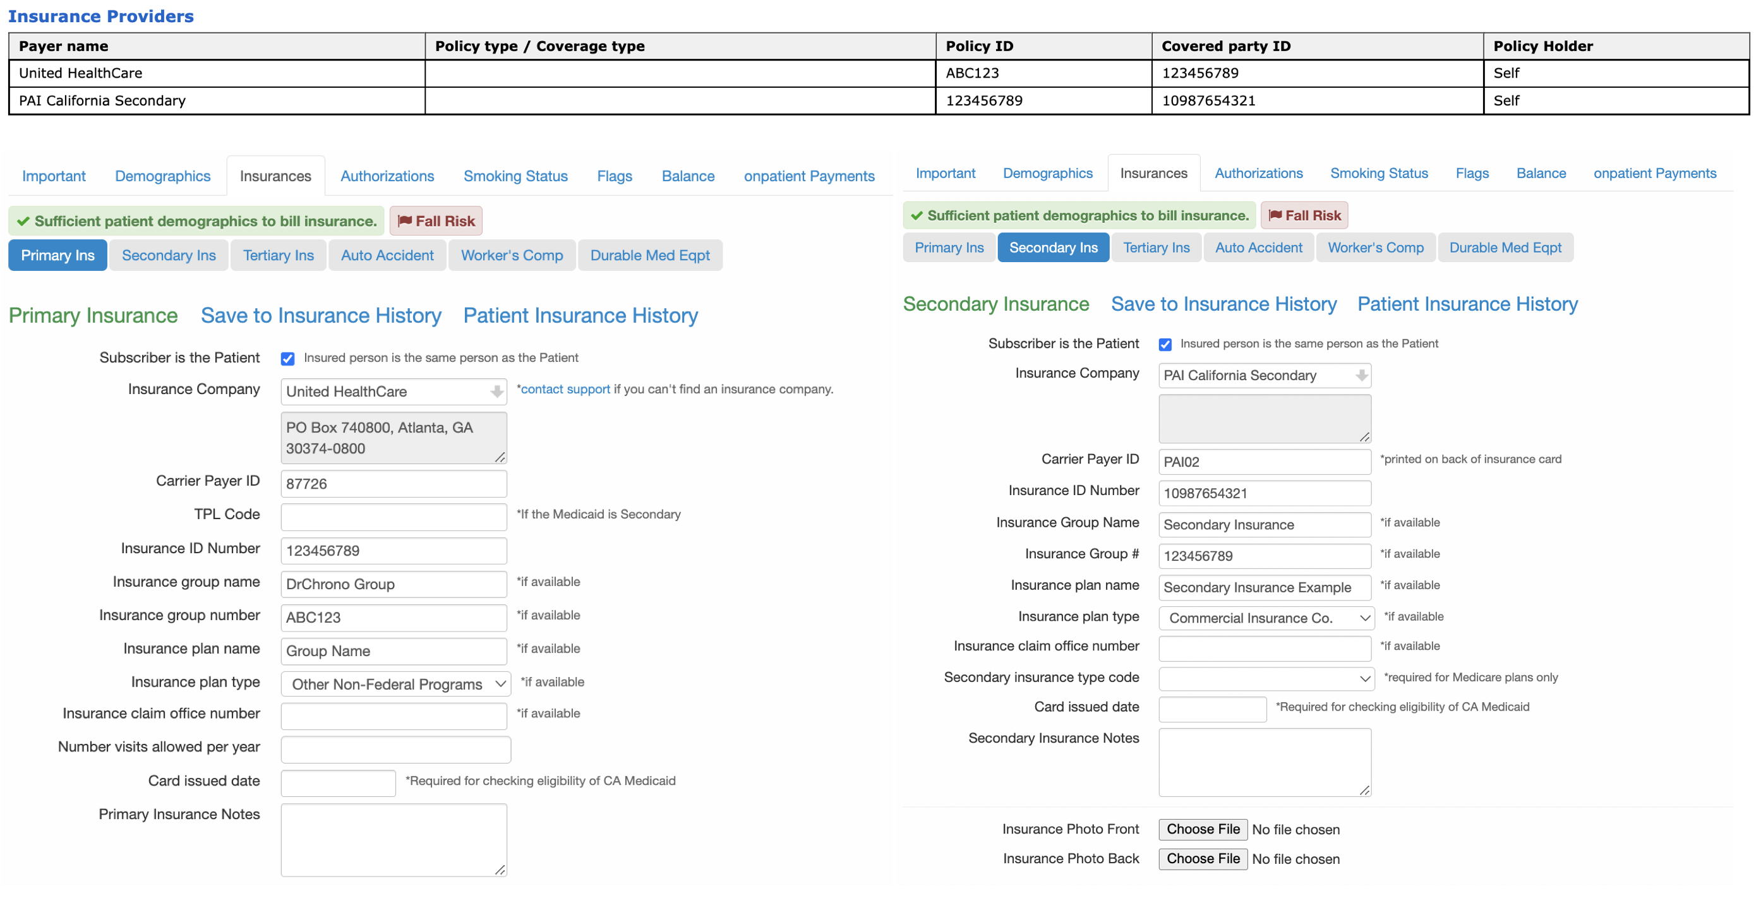Open Durable Med Eqpt in right panel
This screenshot has width=1761, height=898.
1505,248
